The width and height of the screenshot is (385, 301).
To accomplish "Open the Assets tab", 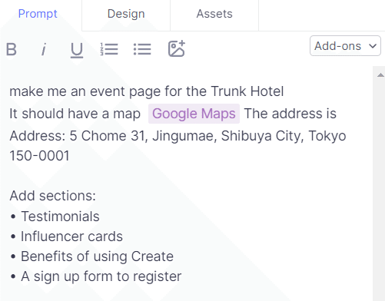I will 214,14.
